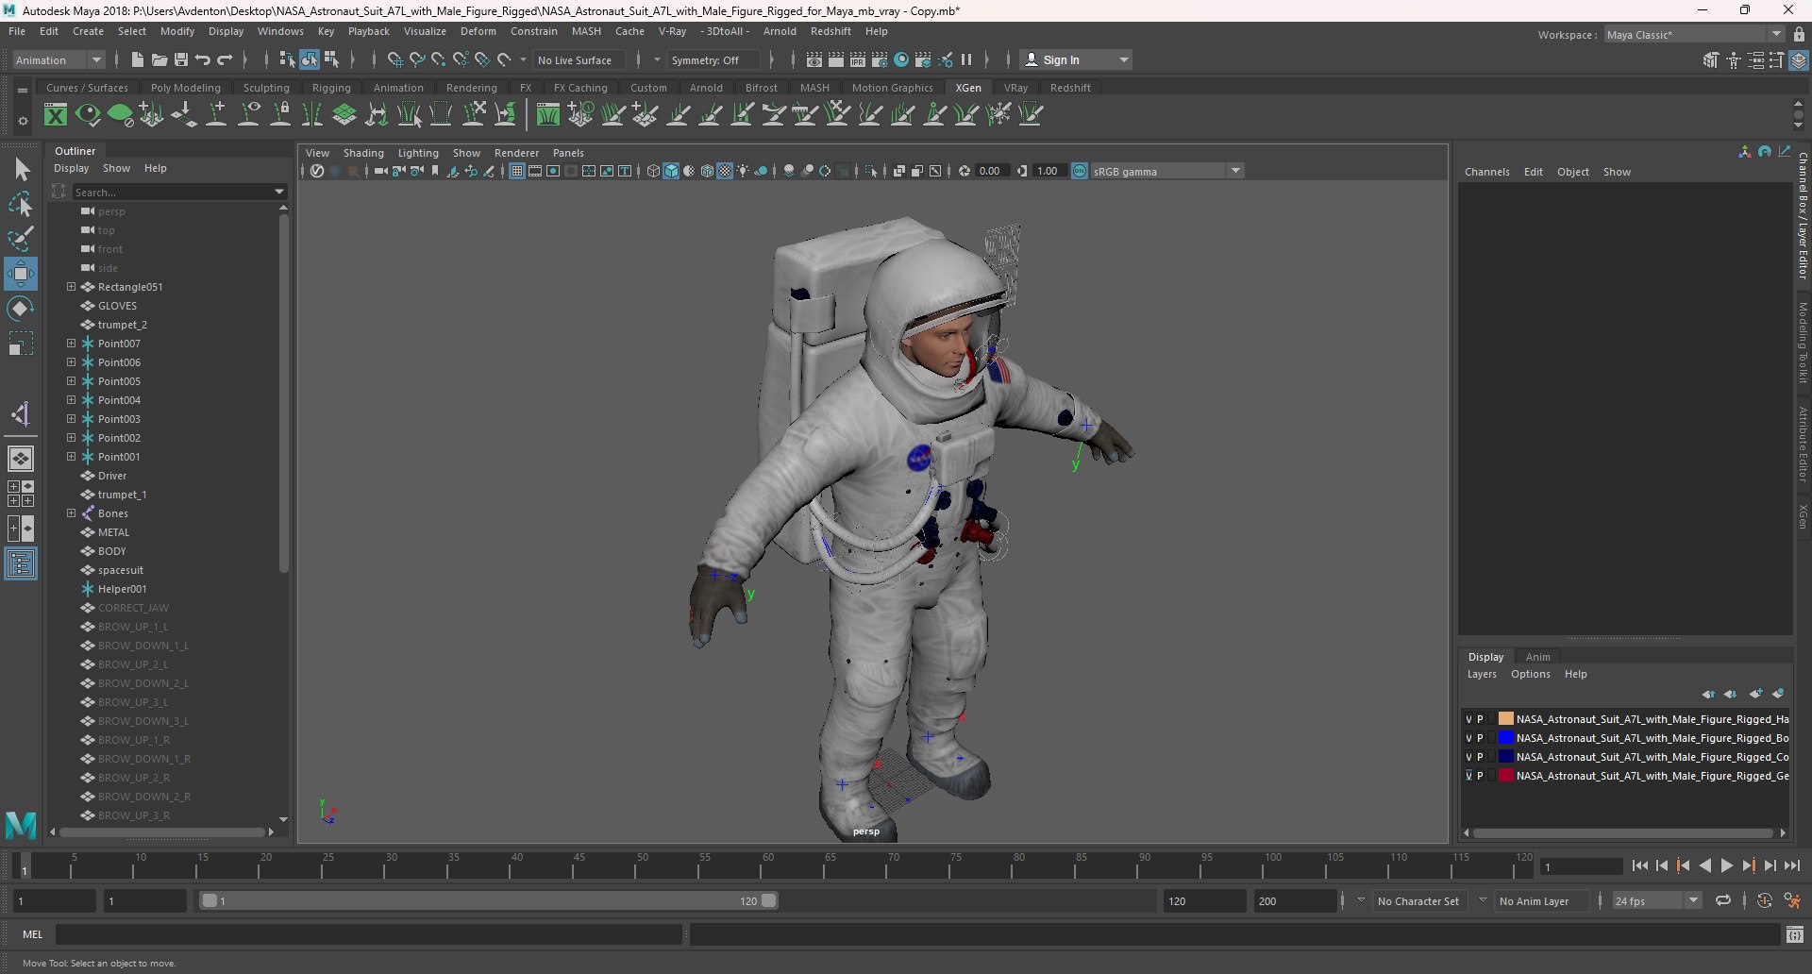Click the Render current frame icon
Viewport: 1812px width, 974px height.
pos(836,59)
